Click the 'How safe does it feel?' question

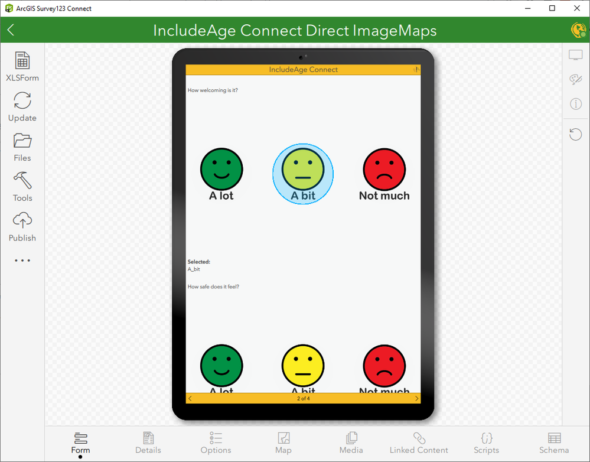(x=213, y=287)
